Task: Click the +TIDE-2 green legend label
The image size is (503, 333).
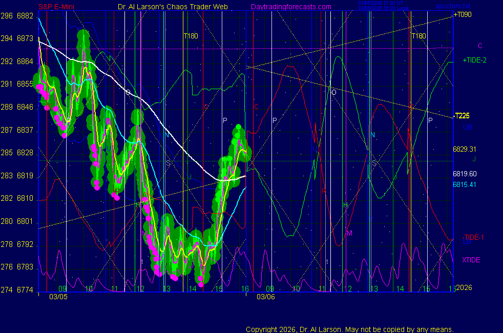Action: coord(474,60)
